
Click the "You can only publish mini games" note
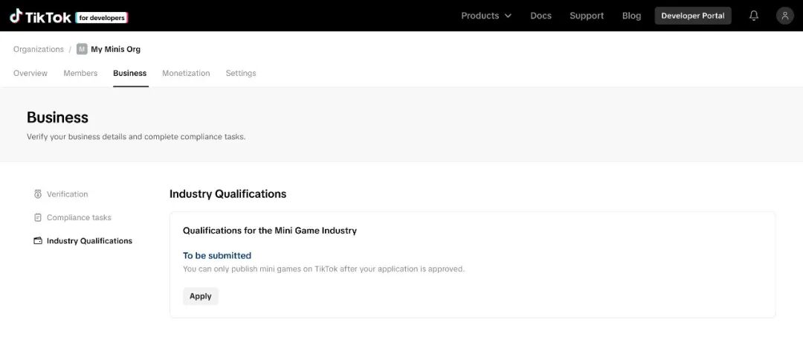point(323,269)
